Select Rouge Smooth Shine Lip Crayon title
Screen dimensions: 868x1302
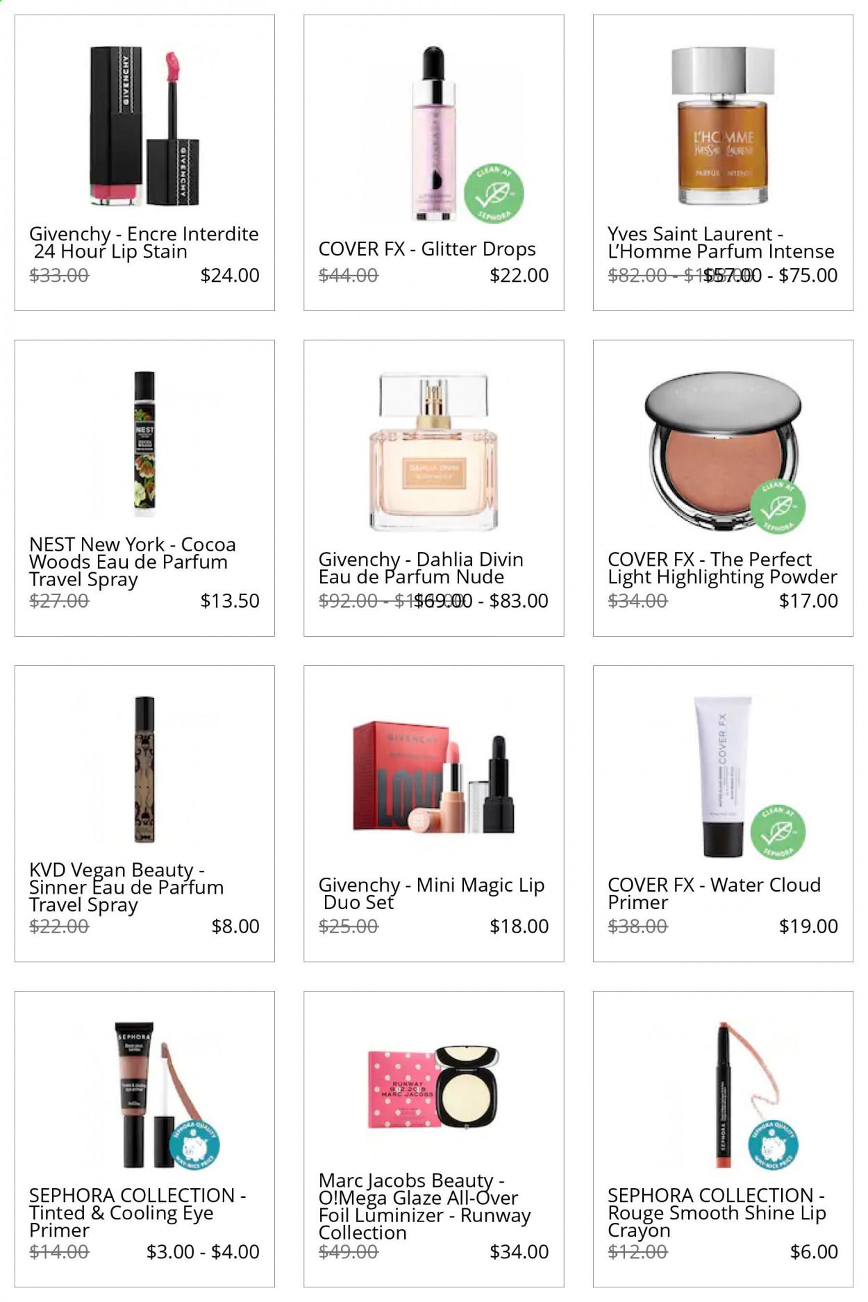click(717, 1212)
